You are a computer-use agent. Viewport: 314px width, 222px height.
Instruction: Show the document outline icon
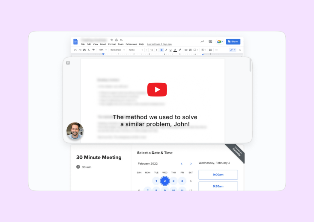tap(68, 63)
